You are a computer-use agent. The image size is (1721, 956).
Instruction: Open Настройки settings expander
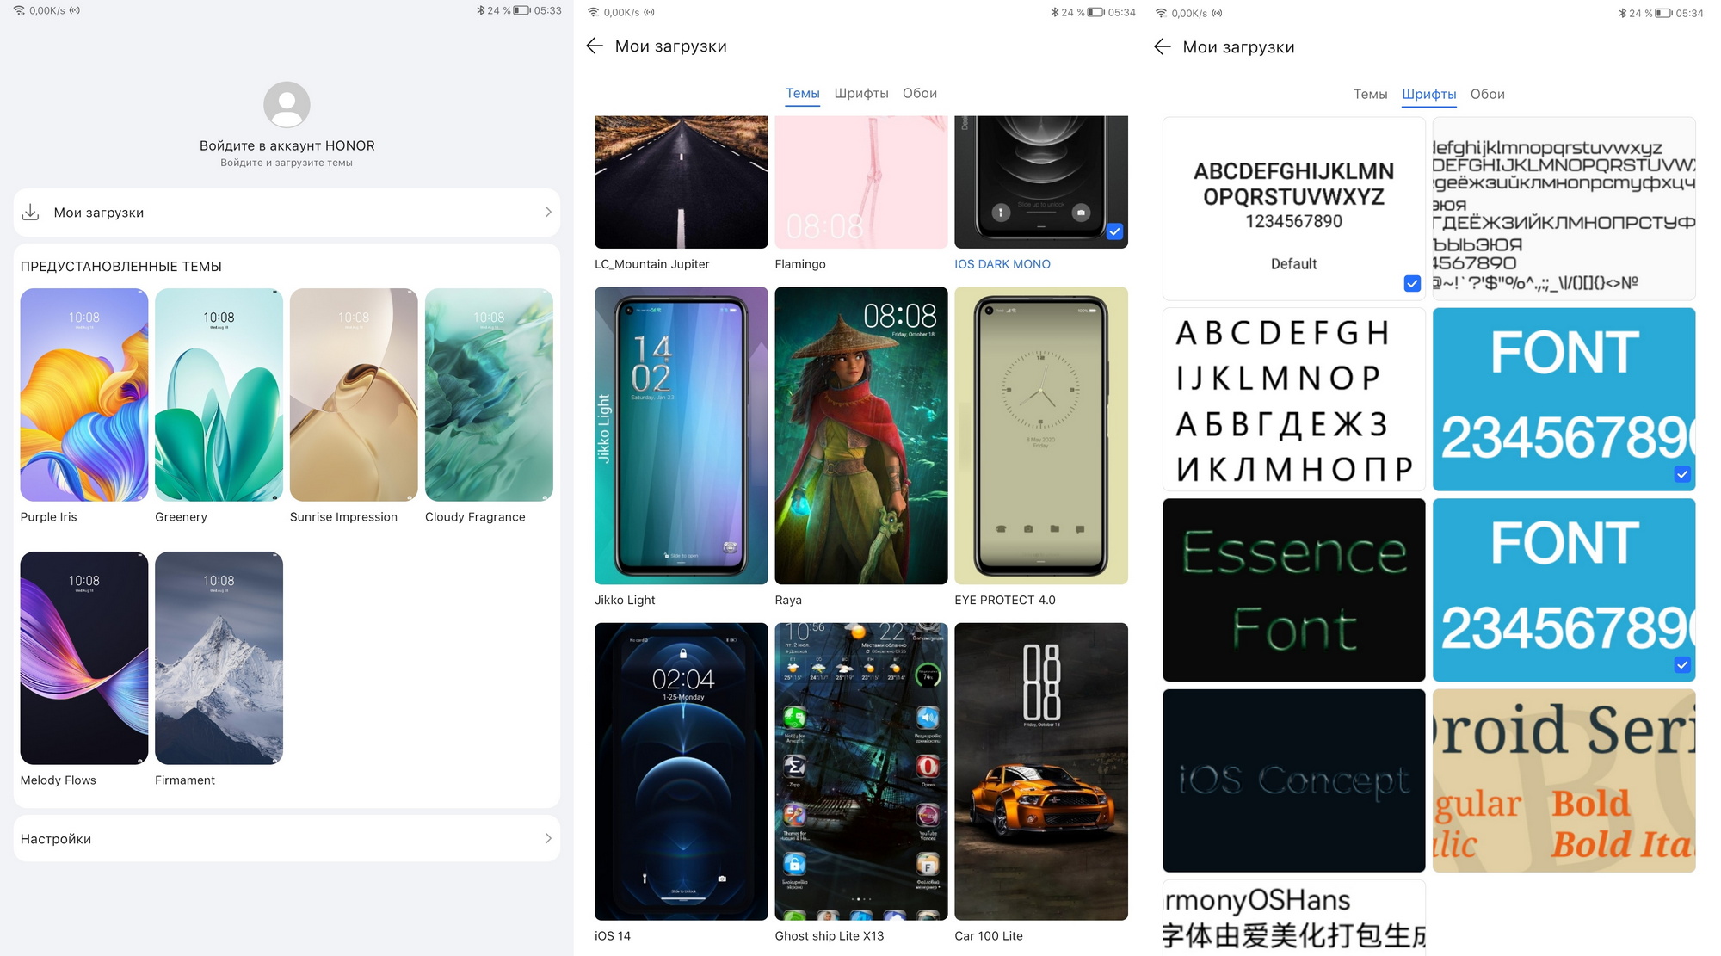click(287, 838)
